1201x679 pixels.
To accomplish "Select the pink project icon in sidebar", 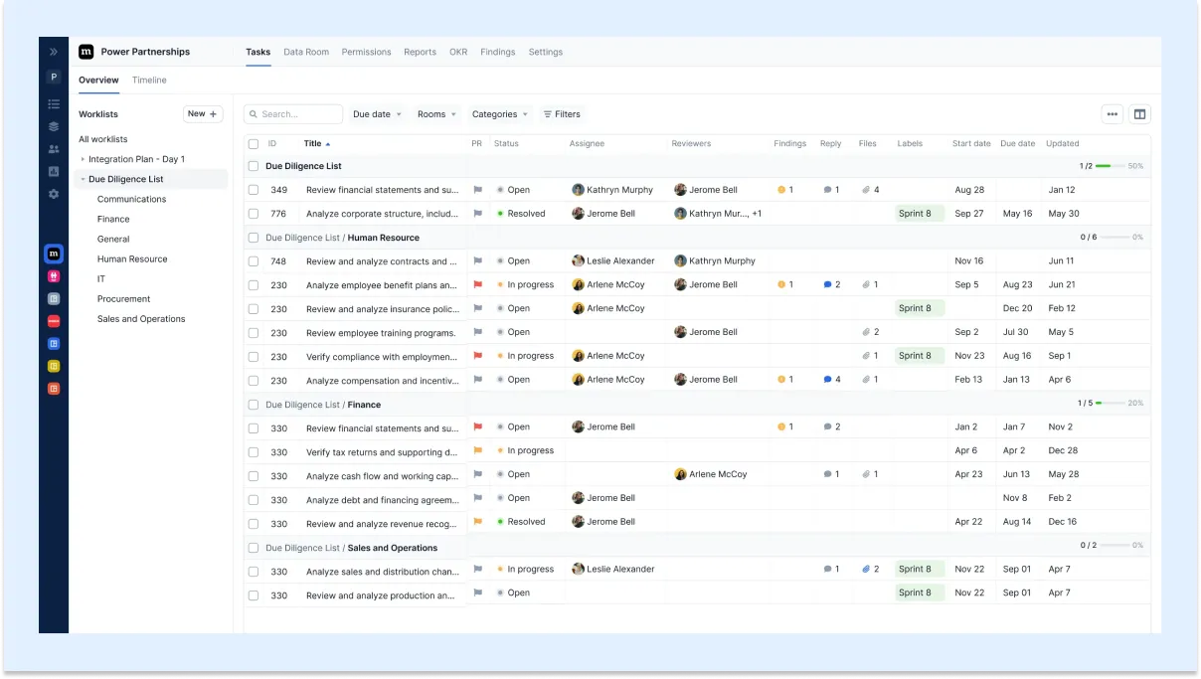I will coord(54,276).
